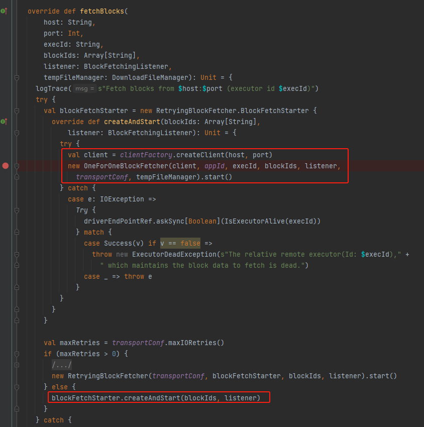
Task: Click transportConf on the tempFileManager).start() line
Action: [x=102, y=177]
